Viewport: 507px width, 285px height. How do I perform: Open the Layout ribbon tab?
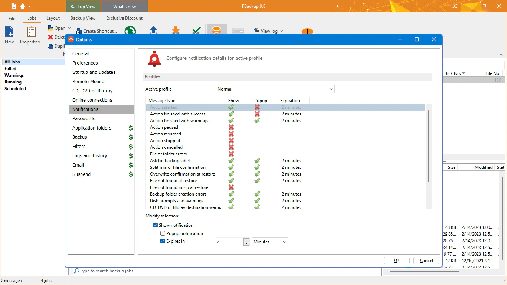[x=53, y=18]
